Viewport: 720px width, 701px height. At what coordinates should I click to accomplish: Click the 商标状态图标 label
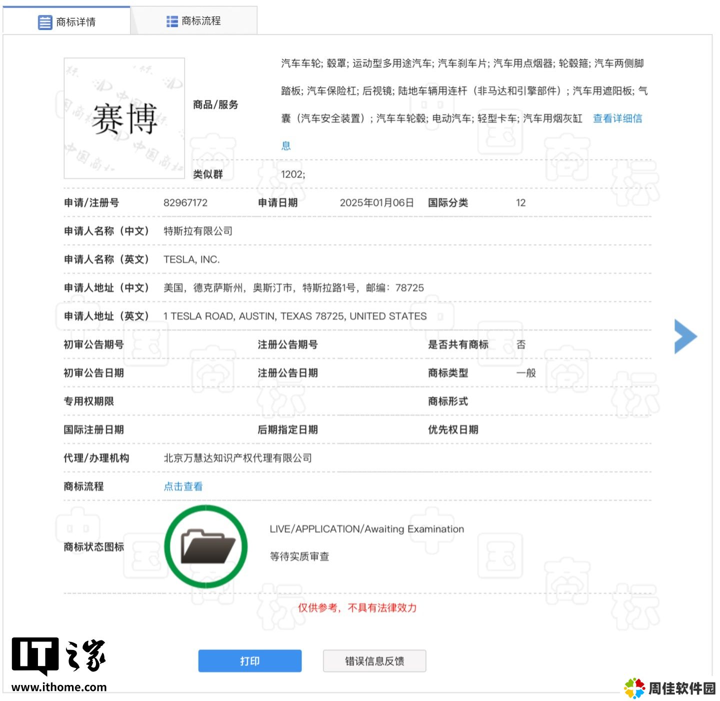click(x=93, y=547)
